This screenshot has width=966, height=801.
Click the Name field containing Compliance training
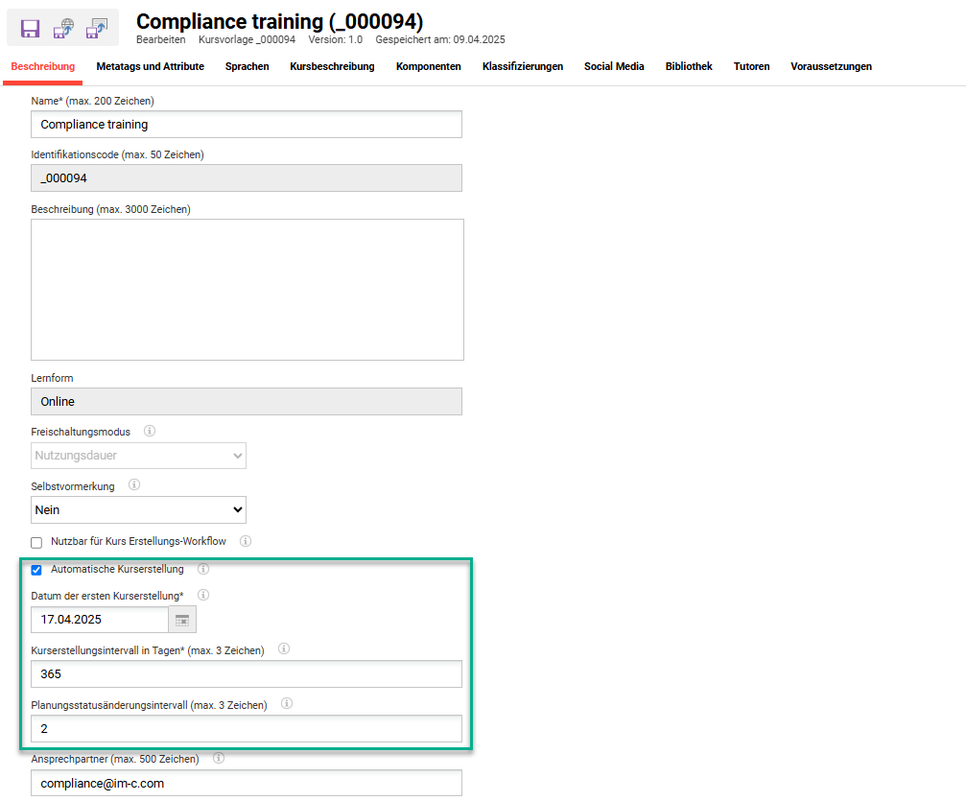coord(247,125)
